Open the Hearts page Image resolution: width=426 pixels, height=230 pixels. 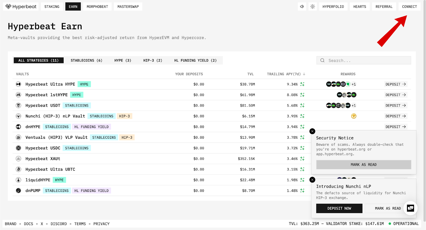point(360,7)
